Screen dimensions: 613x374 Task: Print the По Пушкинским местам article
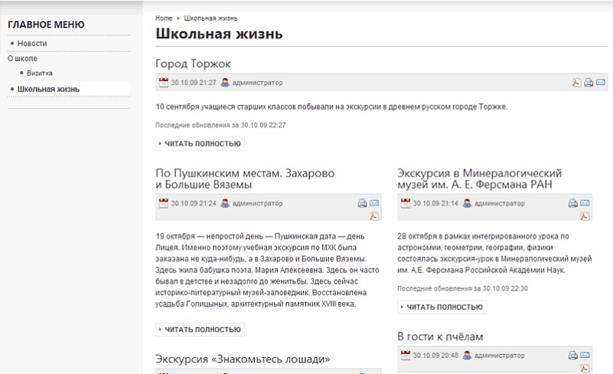362,203
